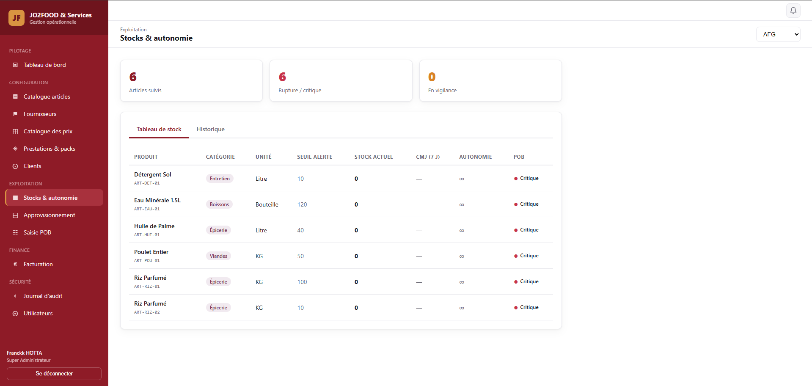Viewport: 812px width, 386px height.
Task: Click the JF logo badge
Action: click(17, 18)
